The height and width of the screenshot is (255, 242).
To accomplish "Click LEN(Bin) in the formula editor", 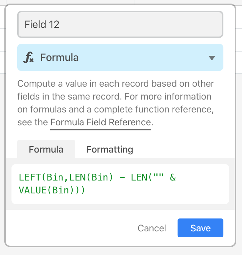I will pos(91,177).
